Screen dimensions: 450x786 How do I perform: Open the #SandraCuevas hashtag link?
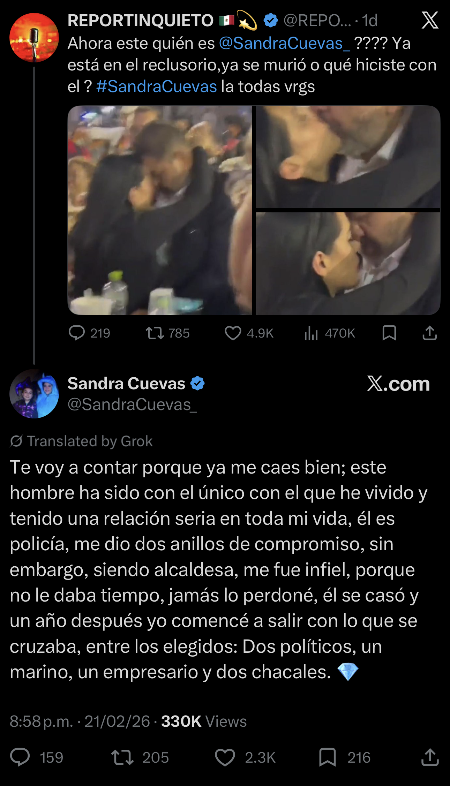pos(157,86)
